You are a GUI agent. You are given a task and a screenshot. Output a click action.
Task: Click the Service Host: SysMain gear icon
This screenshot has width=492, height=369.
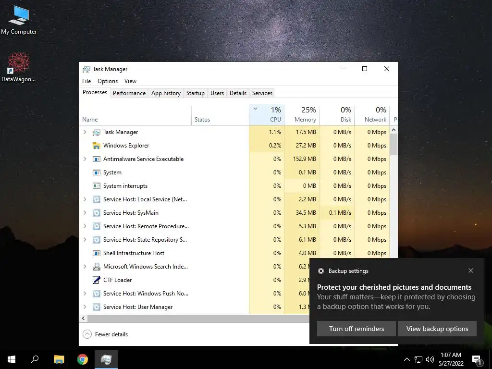point(96,213)
